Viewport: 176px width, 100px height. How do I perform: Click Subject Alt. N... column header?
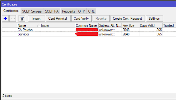click(x=110, y=25)
